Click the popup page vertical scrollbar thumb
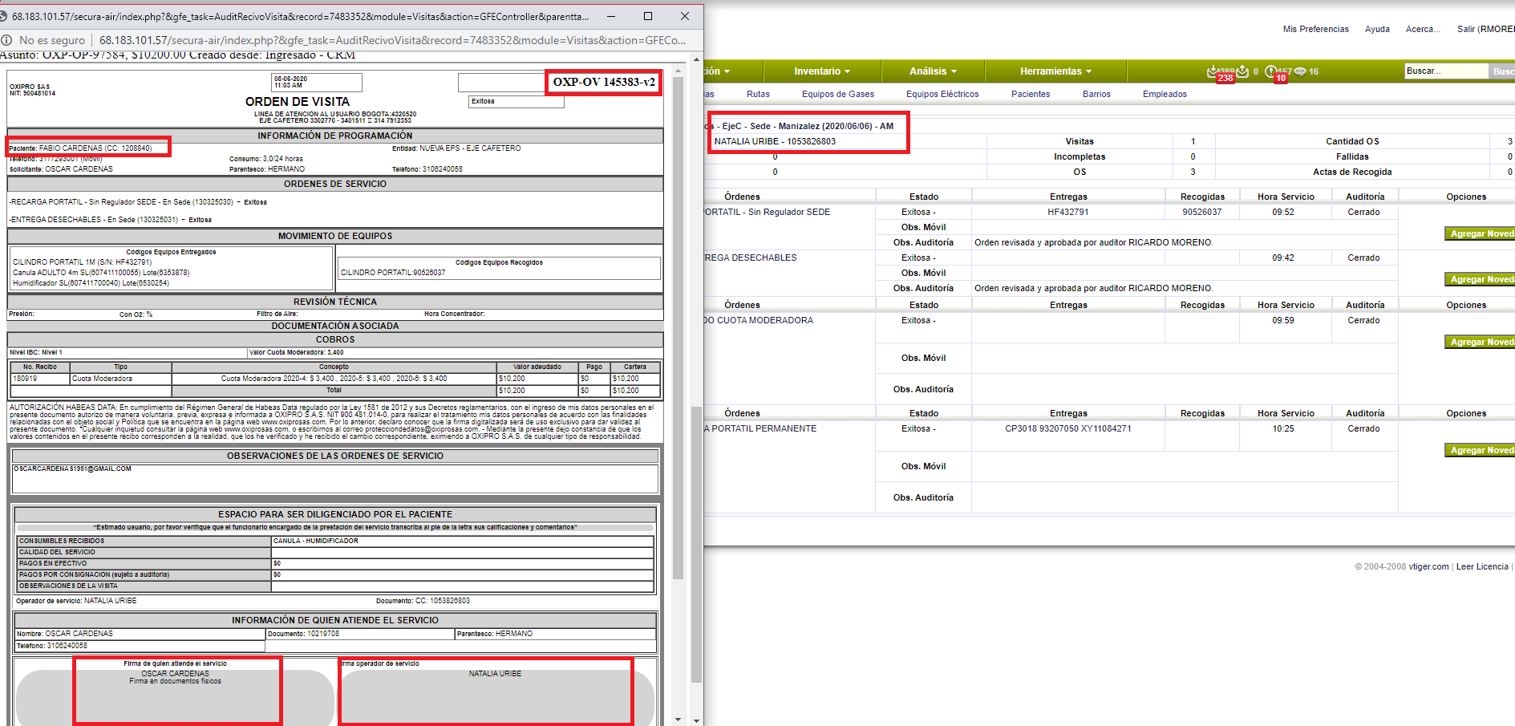1515x726 pixels. click(x=695, y=545)
